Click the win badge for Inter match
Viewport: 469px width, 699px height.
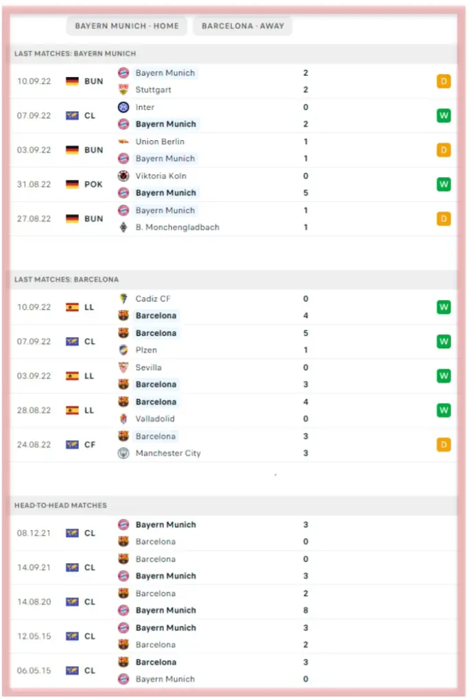(444, 115)
